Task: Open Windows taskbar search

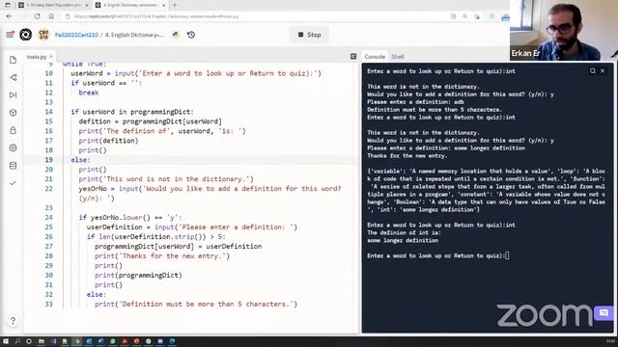Action: coord(17,341)
